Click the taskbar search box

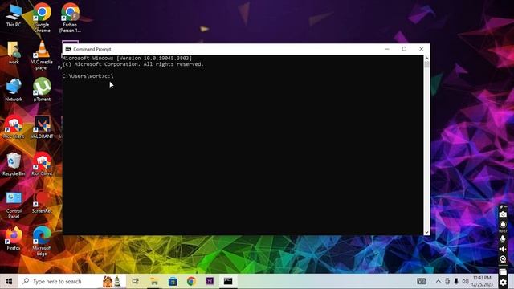[x=72, y=282]
